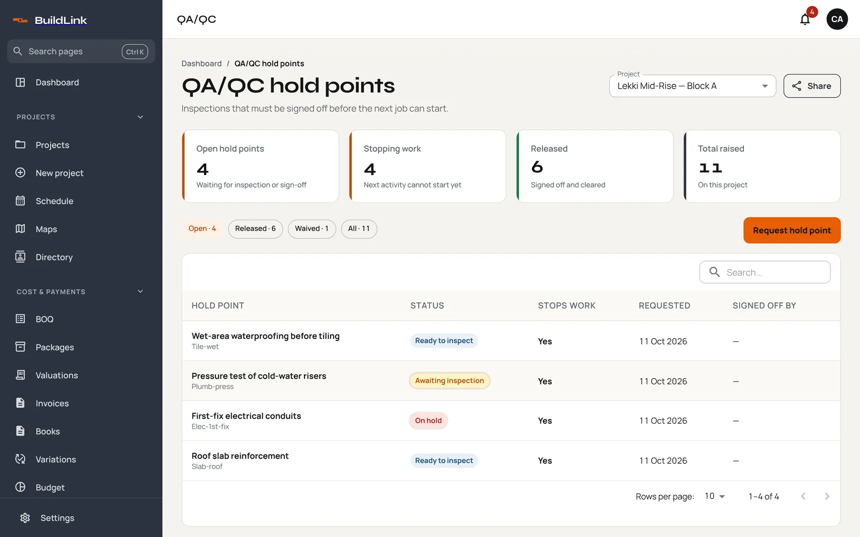Screen dimensions: 860x537
Task: Click the Dashboard grid icon in sidebar
Action: tap(20, 82)
